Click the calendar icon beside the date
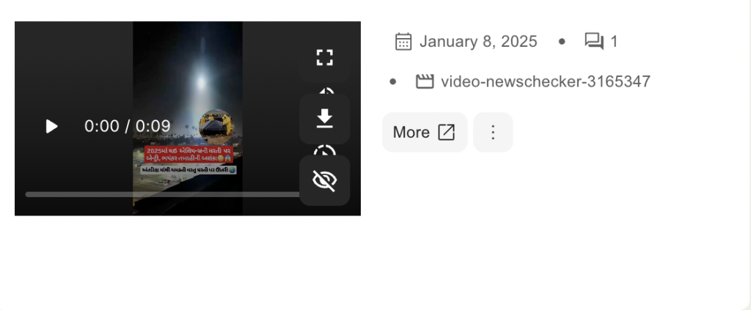 [403, 42]
